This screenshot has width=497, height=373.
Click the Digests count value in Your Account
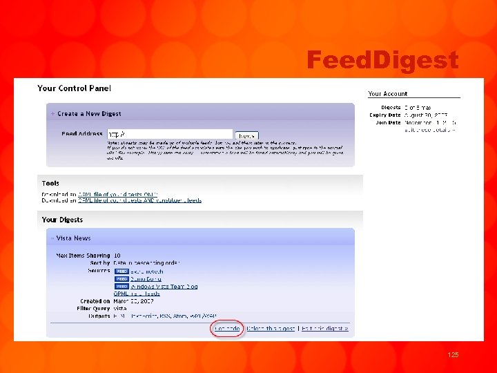click(x=418, y=108)
